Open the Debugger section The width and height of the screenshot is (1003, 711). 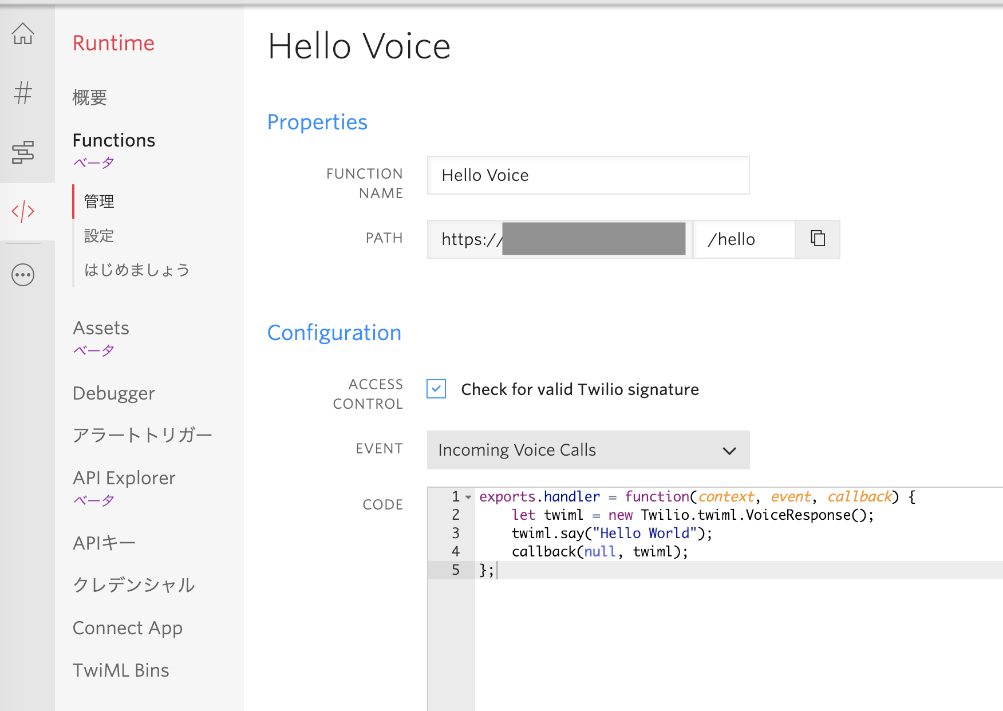pos(113,393)
